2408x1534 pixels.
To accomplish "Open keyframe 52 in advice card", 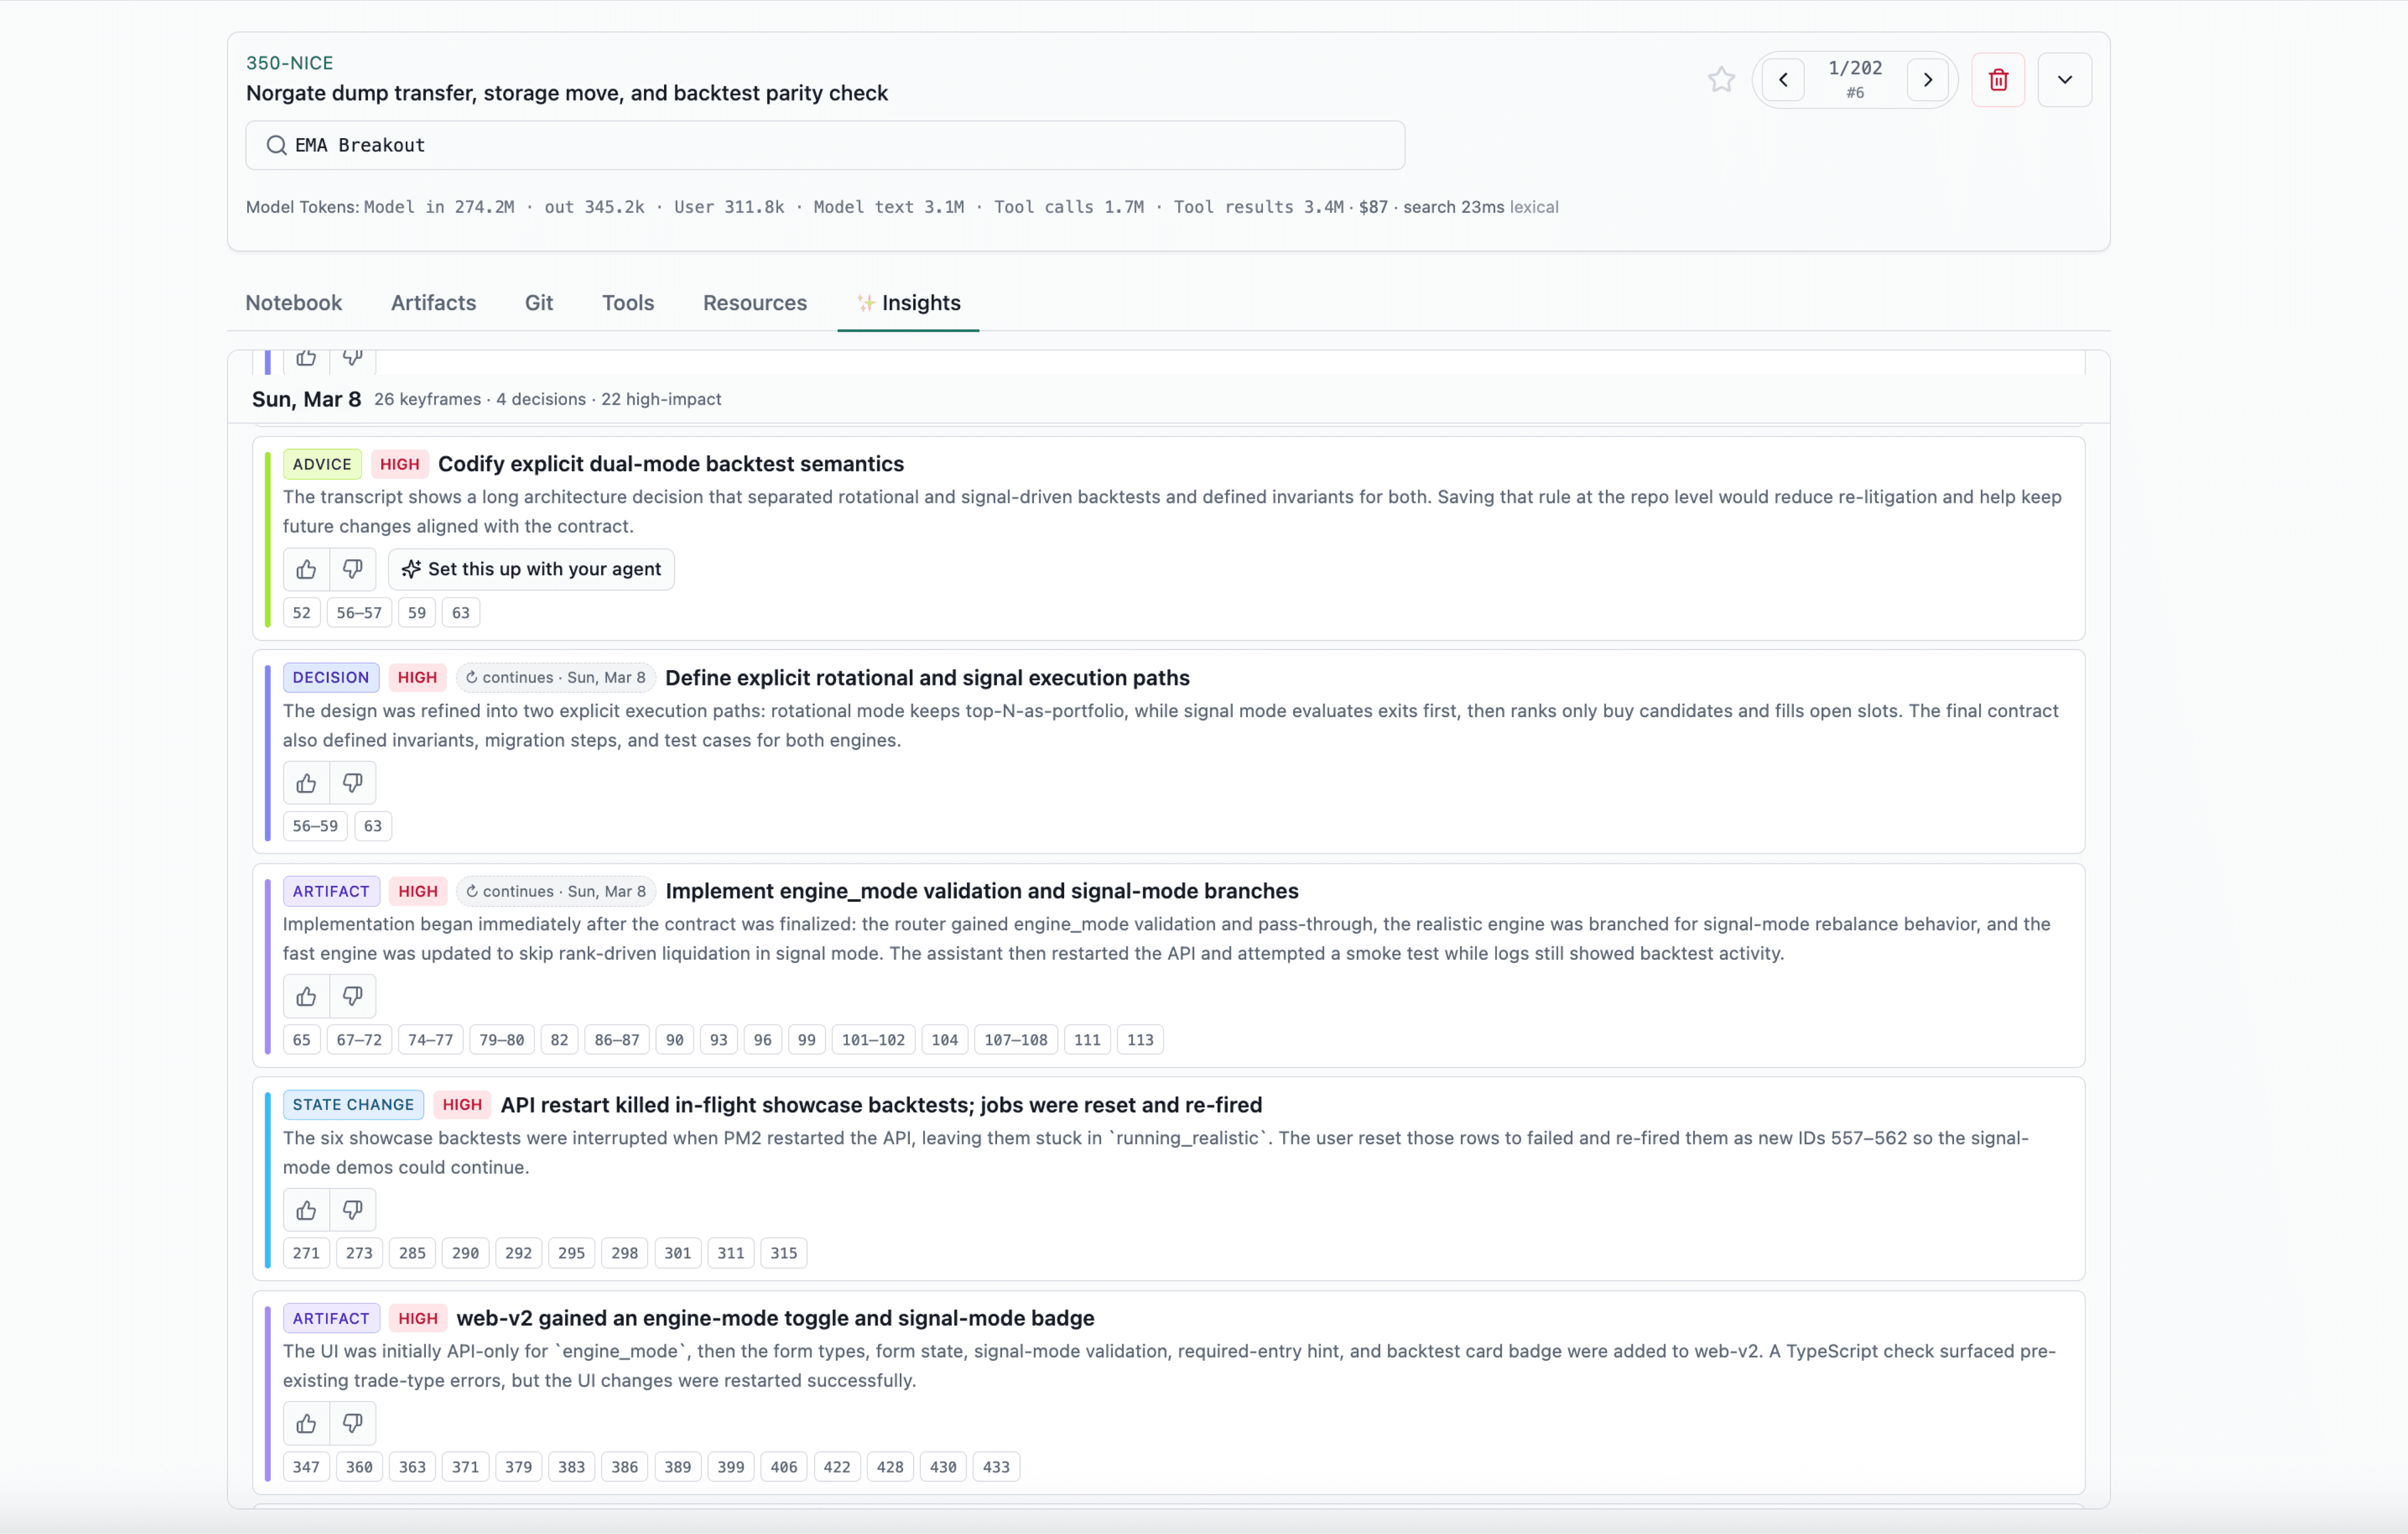I will tap(301, 612).
